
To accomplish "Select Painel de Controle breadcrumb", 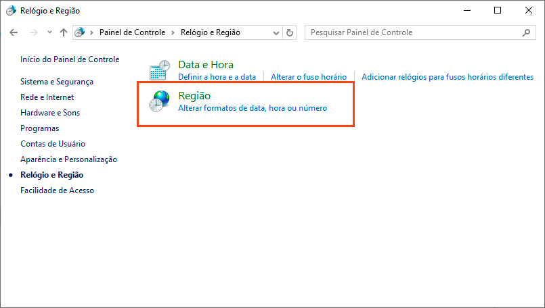I will pyautogui.click(x=133, y=32).
